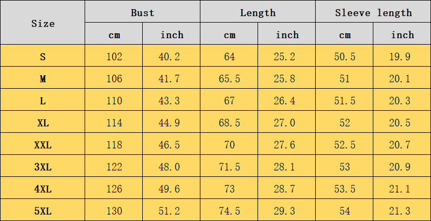Select the XXL size row label

pos(43,144)
